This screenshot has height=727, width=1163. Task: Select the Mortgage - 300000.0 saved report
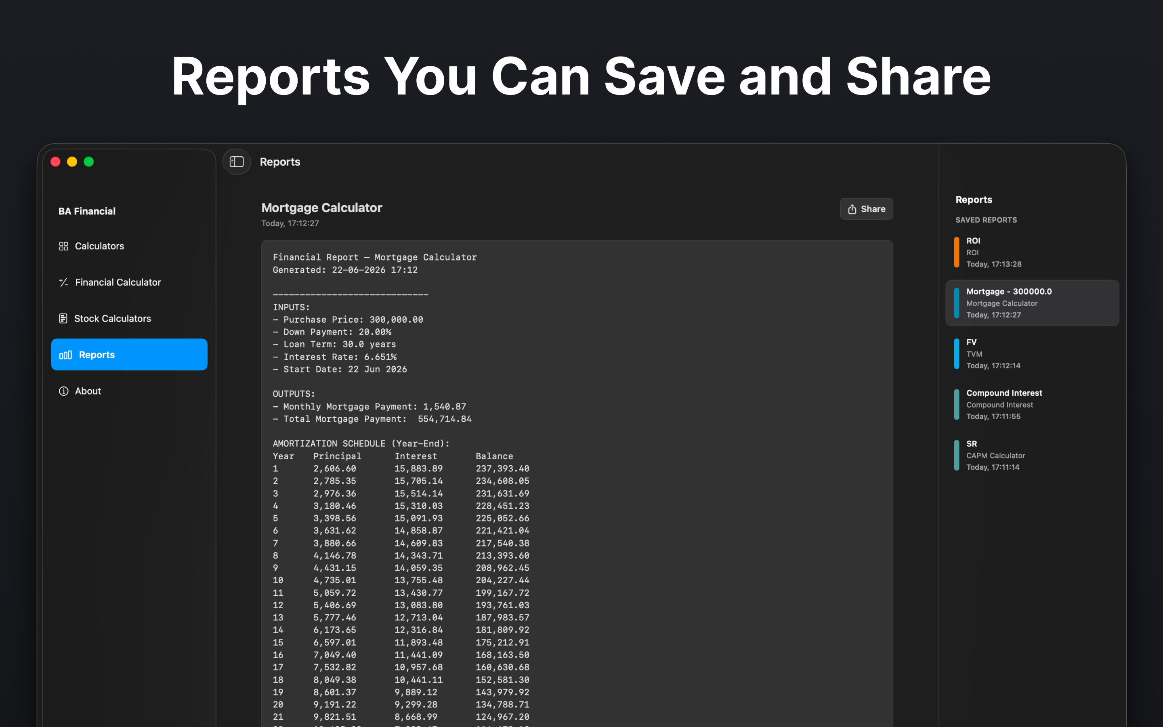[x=1032, y=303]
